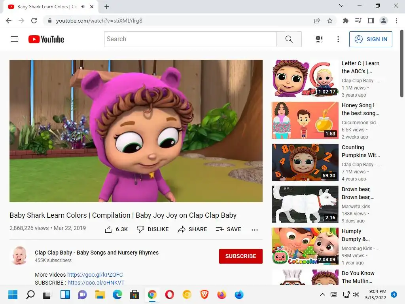The height and width of the screenshot is (304, 405).
Task: Open File Explorer from taskbar
Action: (x=100, y=294)
